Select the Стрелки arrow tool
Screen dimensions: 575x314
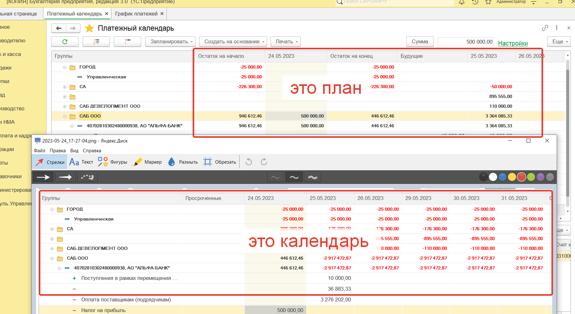tap(49, 162)
